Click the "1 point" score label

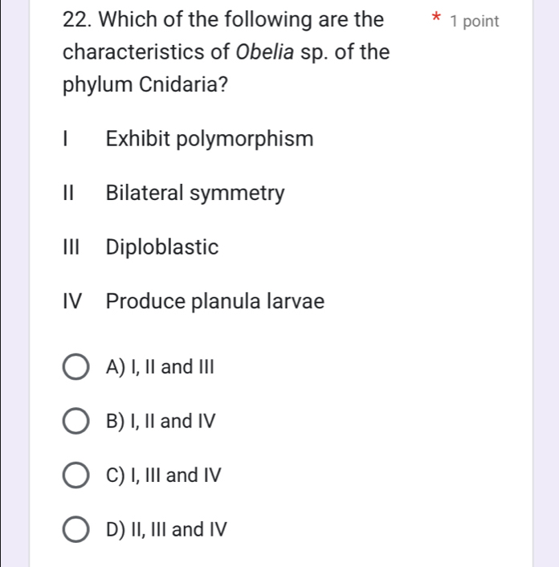[x=475, y=22]
